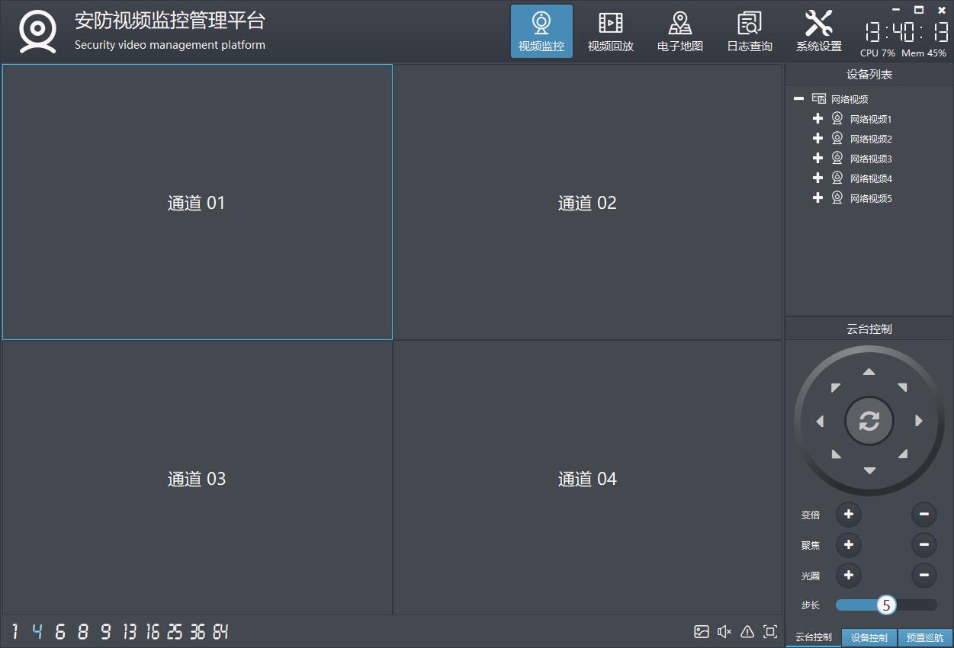The image size is (954, 648).
Task: Click the 步长 step slider handle
Action: point(886,605)
